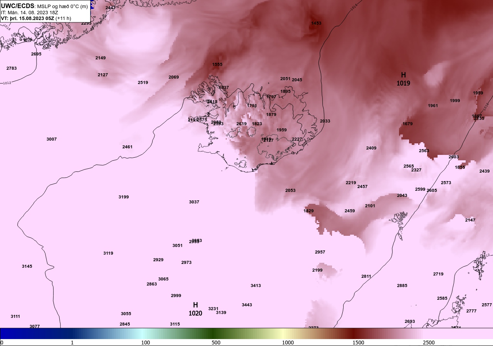
Task: Click the height value 2811
Action: point(366,276)
